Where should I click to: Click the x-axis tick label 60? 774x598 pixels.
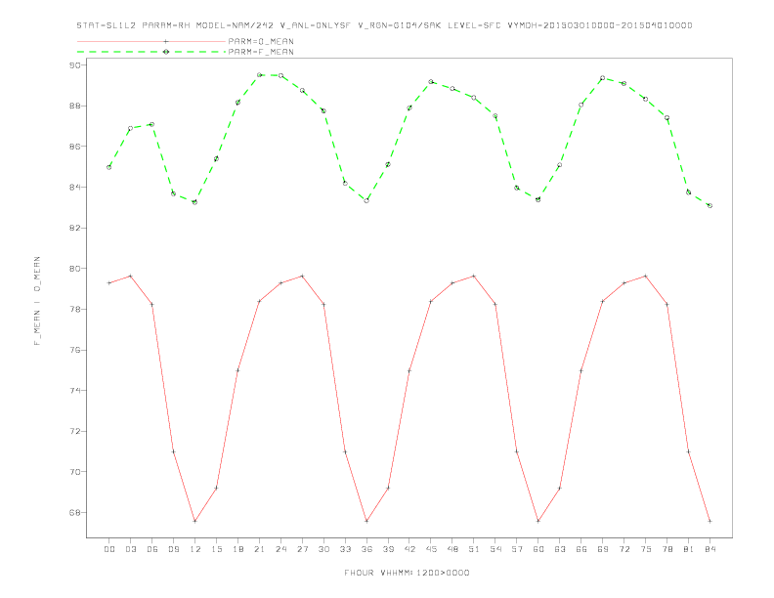tap(538, 549)
